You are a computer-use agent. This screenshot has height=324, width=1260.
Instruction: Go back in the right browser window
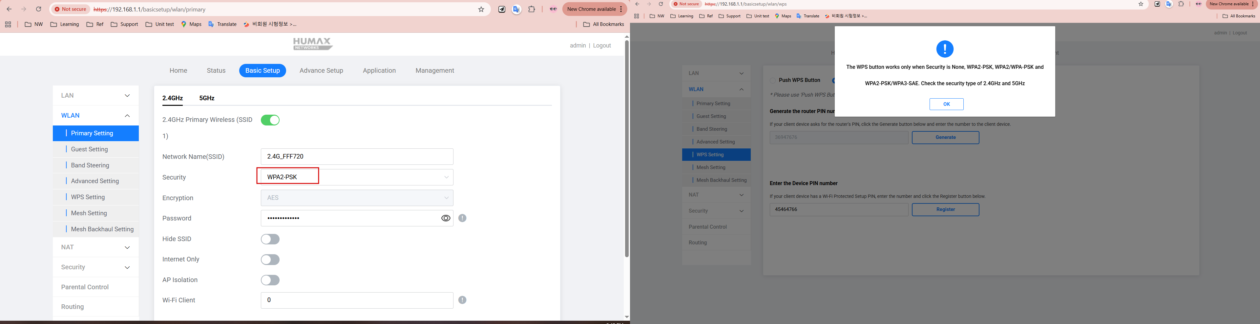637,4
